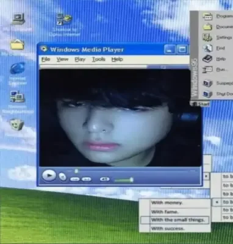This screenshot has width=233, height=244.
Task: Open the Media Player Help menu
Action: coord(117,59)
